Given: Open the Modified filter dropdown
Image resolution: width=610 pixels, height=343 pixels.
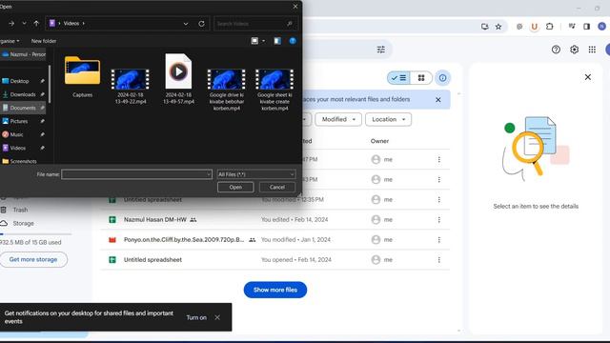Looking at the screenshot, I should click(338, 119).
